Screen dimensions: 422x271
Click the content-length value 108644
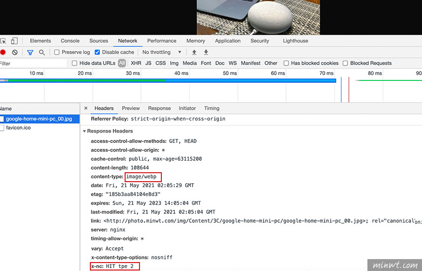coord(140,168)
